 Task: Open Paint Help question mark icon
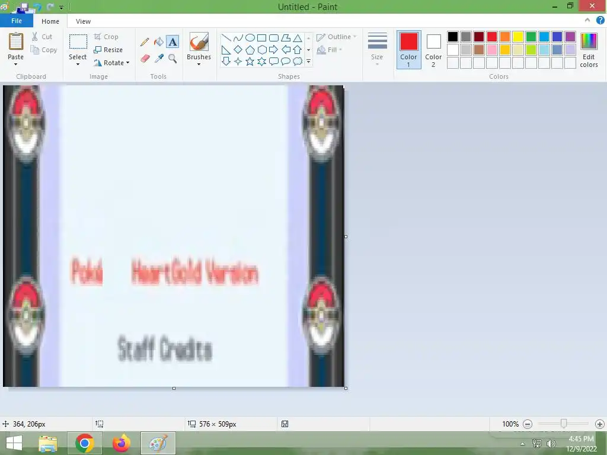point(600,20)
